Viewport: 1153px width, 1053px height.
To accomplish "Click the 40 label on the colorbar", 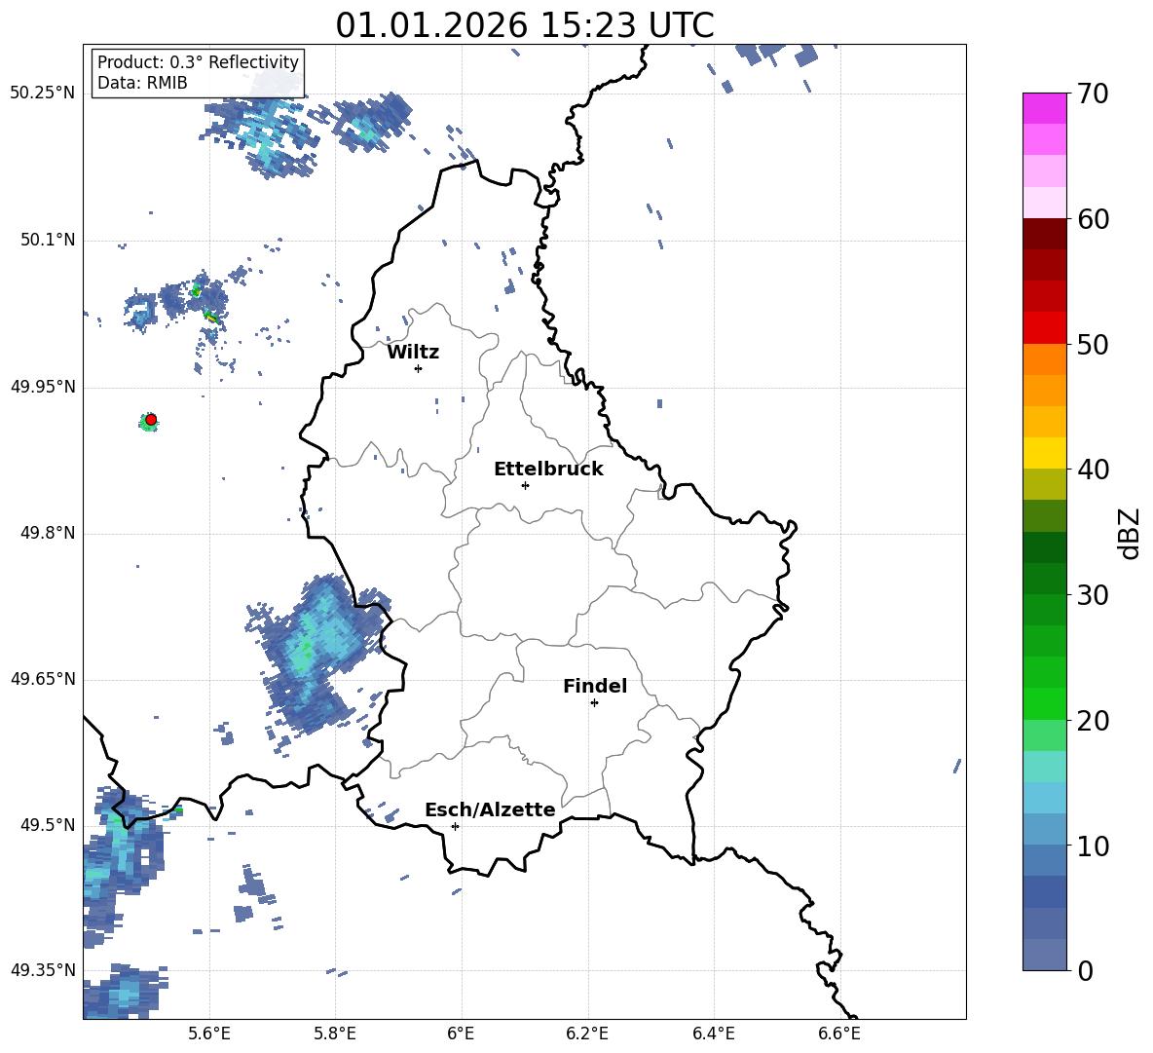I will [x=1093, y=470].
